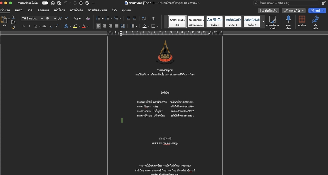Viewport: 328px width, 175px height.
Task: Select Justify paragraph alignment
Action: point(117,26)
